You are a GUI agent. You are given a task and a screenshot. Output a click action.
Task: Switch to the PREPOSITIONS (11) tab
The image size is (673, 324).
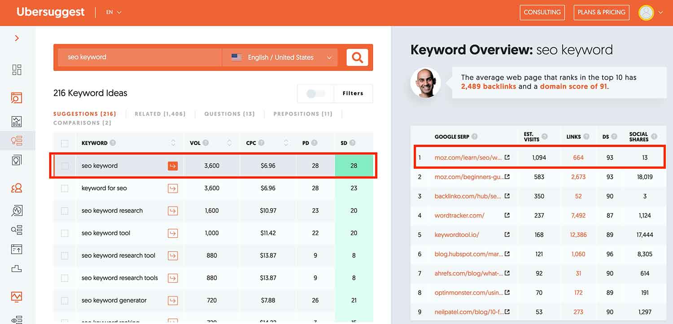point(303,114)
